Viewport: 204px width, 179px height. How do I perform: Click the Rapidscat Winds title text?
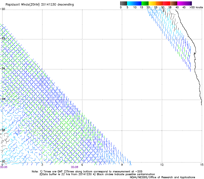pos(39,5)
